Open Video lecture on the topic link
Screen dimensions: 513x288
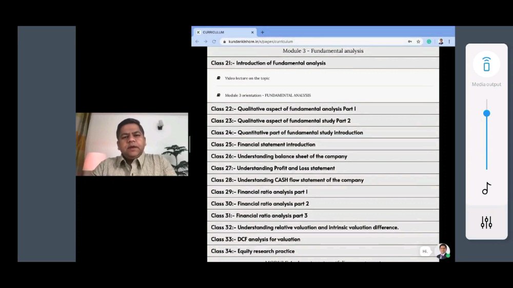(247, 78)
